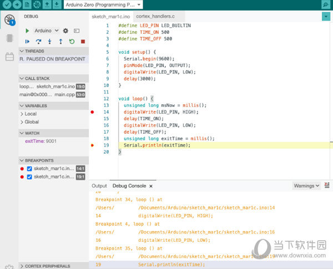Image resolution: width=333 pixels, height=269 pixels.
Task: Click sketch_mar1c breakpoint entry at 14:1
Action: coord(53,169)
